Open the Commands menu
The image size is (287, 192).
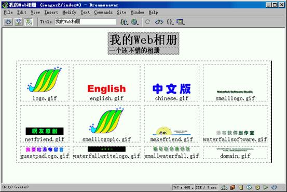click(103, 12)
